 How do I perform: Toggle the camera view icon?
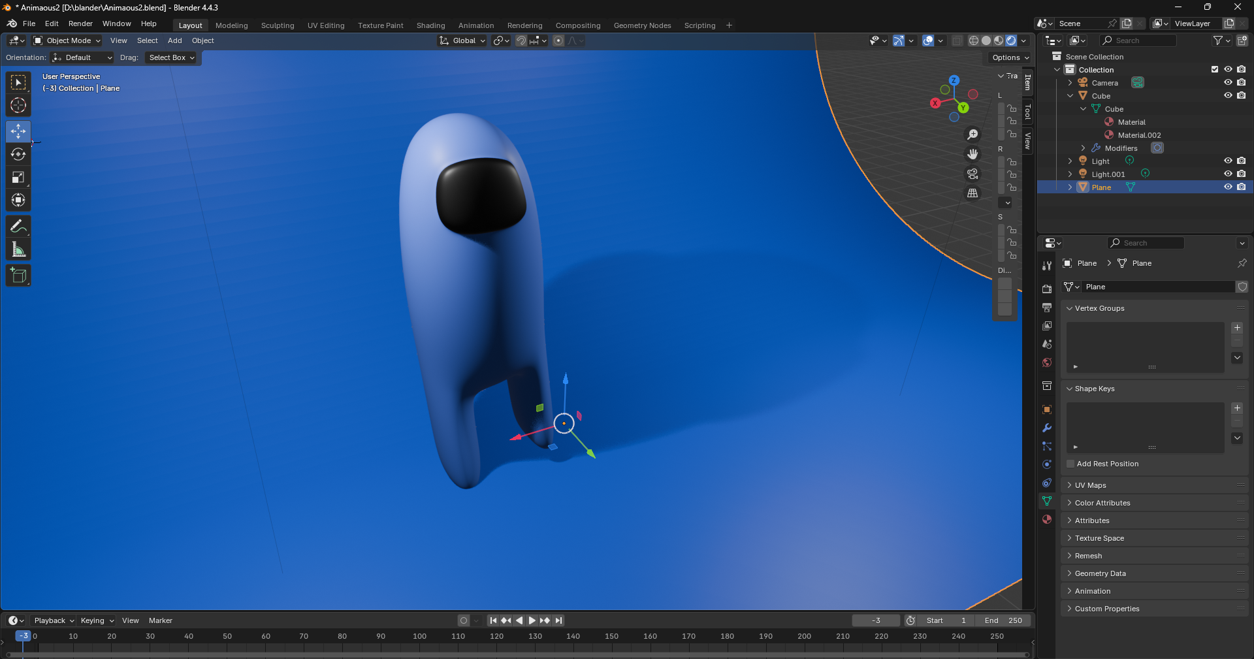coord(973,174)
